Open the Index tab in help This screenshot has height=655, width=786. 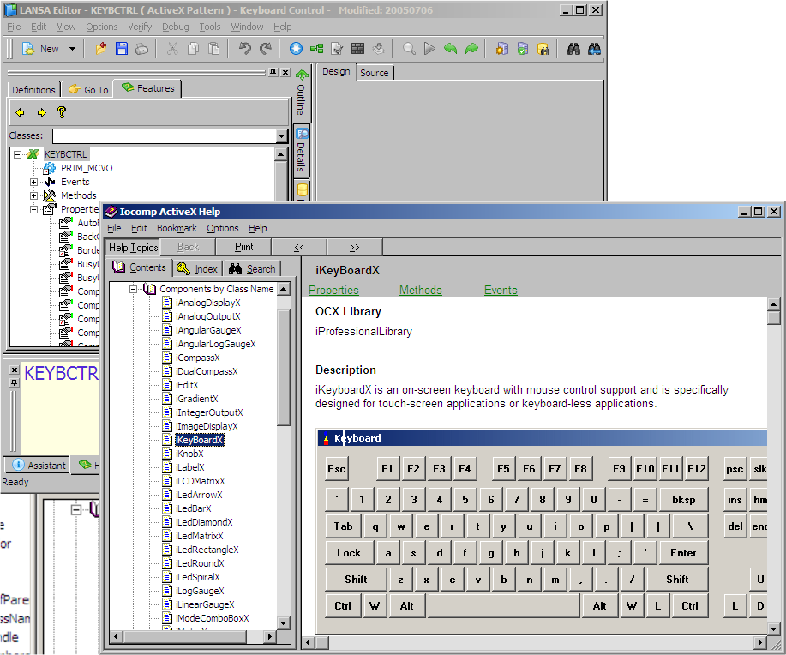198,268
